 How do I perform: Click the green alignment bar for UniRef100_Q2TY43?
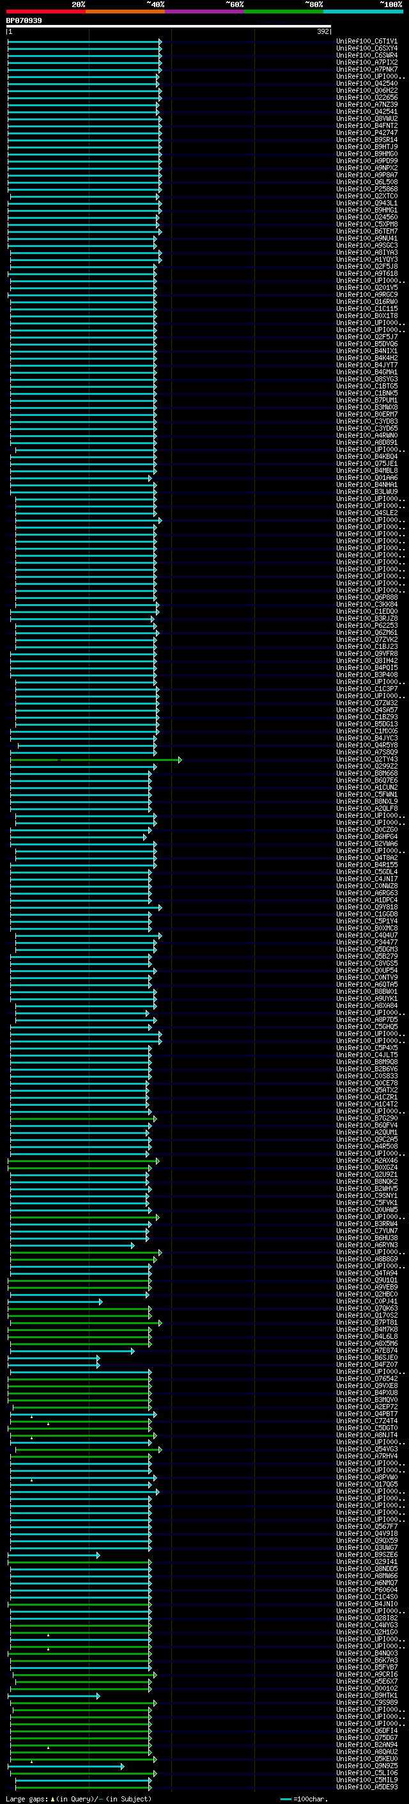click(x=96, y=760)
